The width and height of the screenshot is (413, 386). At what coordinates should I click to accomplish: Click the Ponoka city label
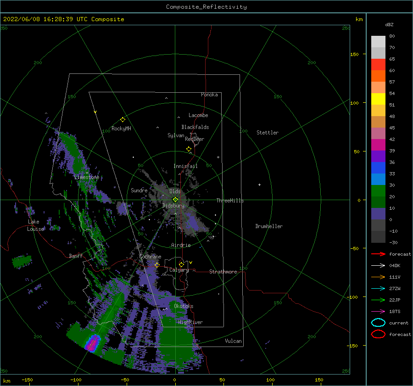point(209,95)
